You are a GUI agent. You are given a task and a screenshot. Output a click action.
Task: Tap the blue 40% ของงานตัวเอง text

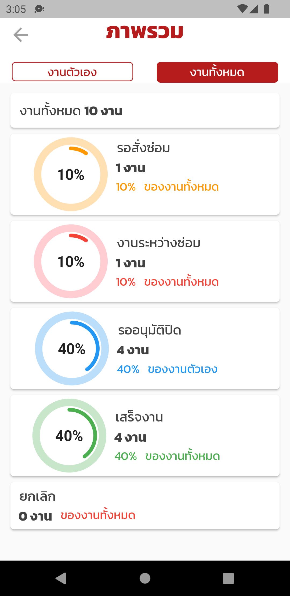pyautogui.click(x=167, y=369)
